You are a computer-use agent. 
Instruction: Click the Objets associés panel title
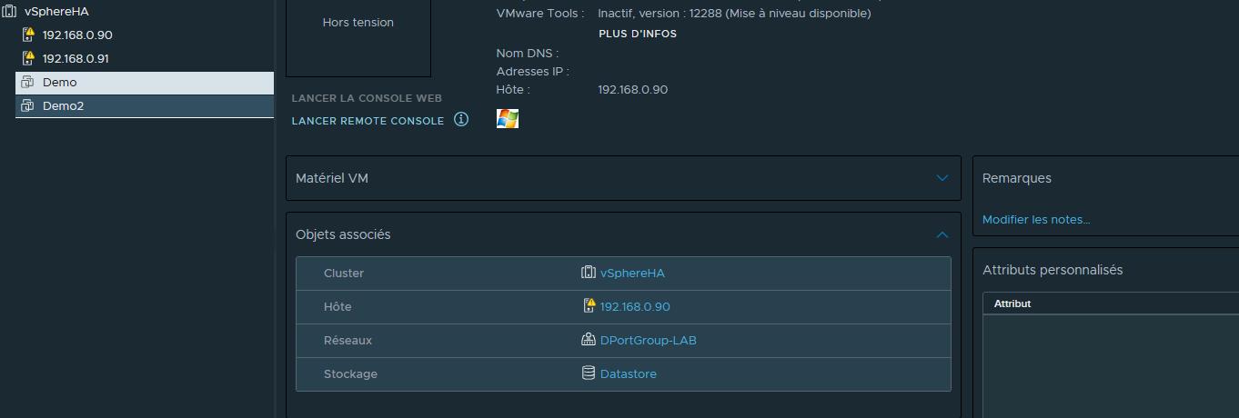click(343, 234)
